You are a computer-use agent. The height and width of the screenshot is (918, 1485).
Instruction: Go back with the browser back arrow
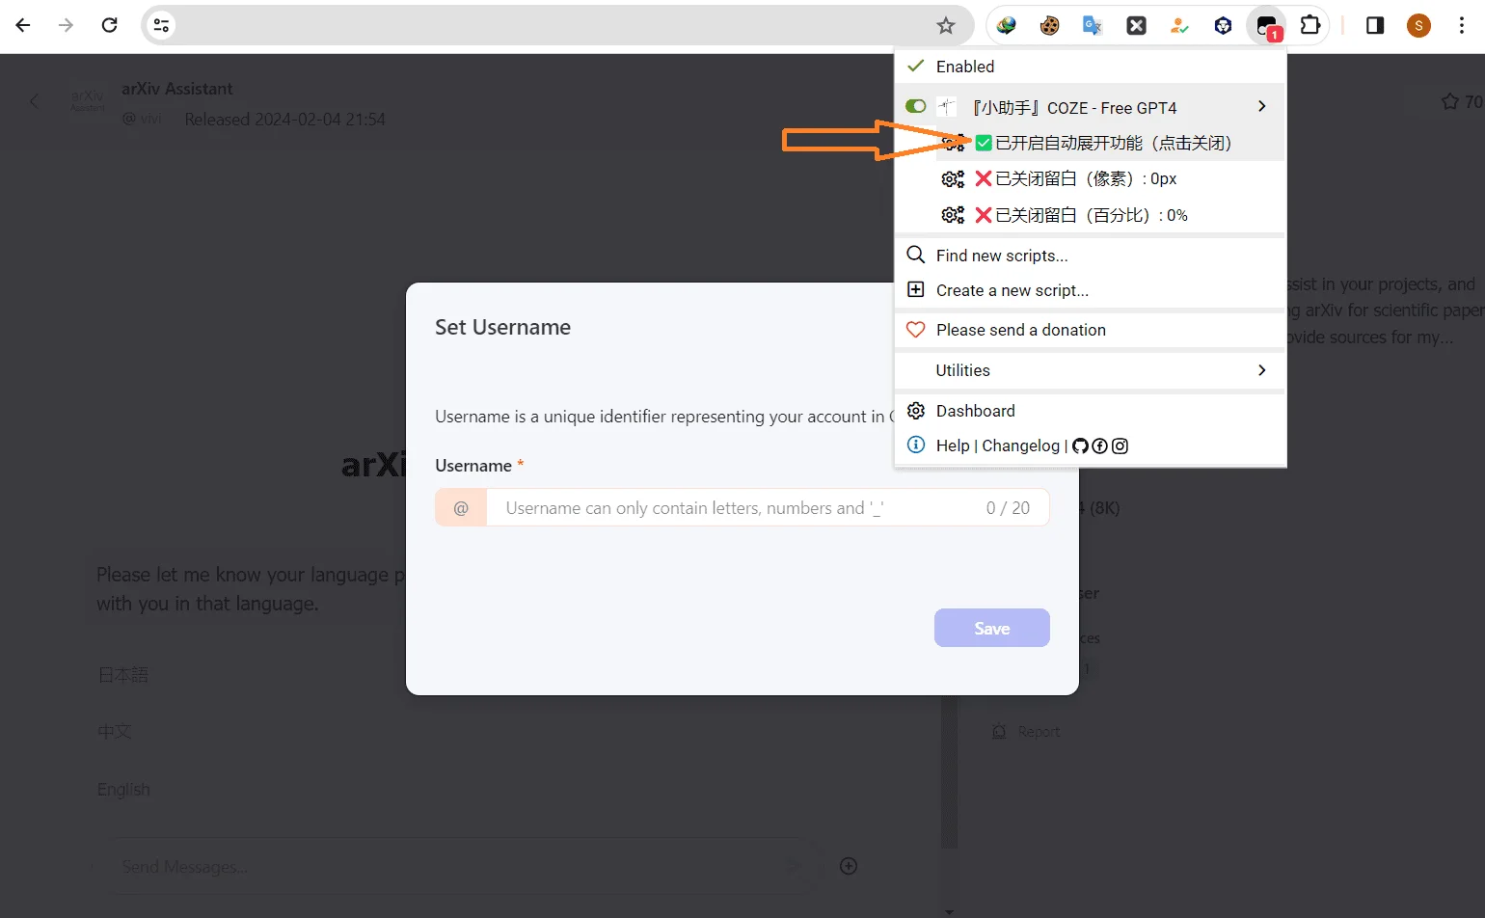[23, 25]
